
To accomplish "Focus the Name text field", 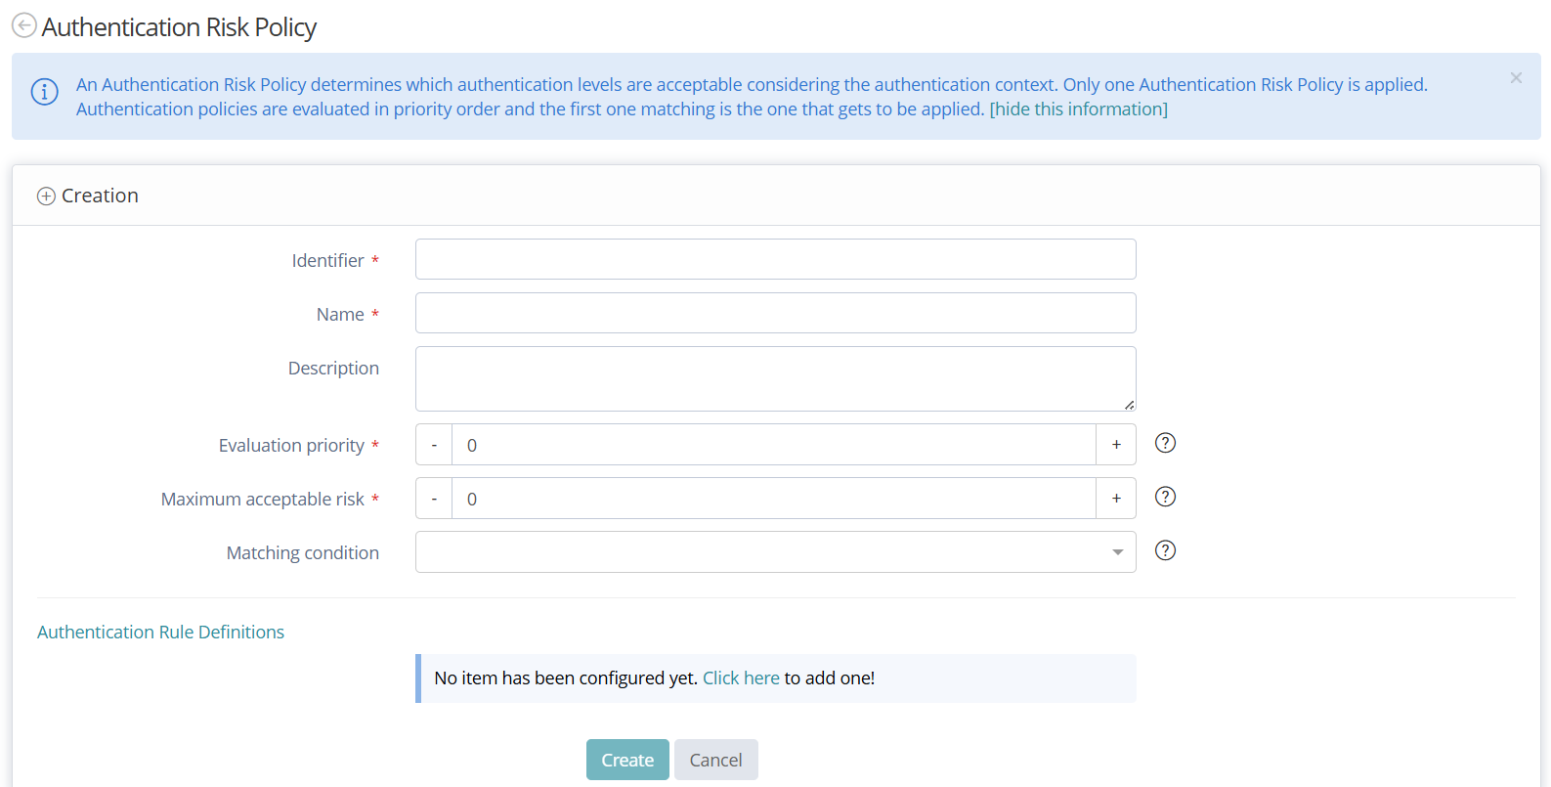I will point(775,313).
